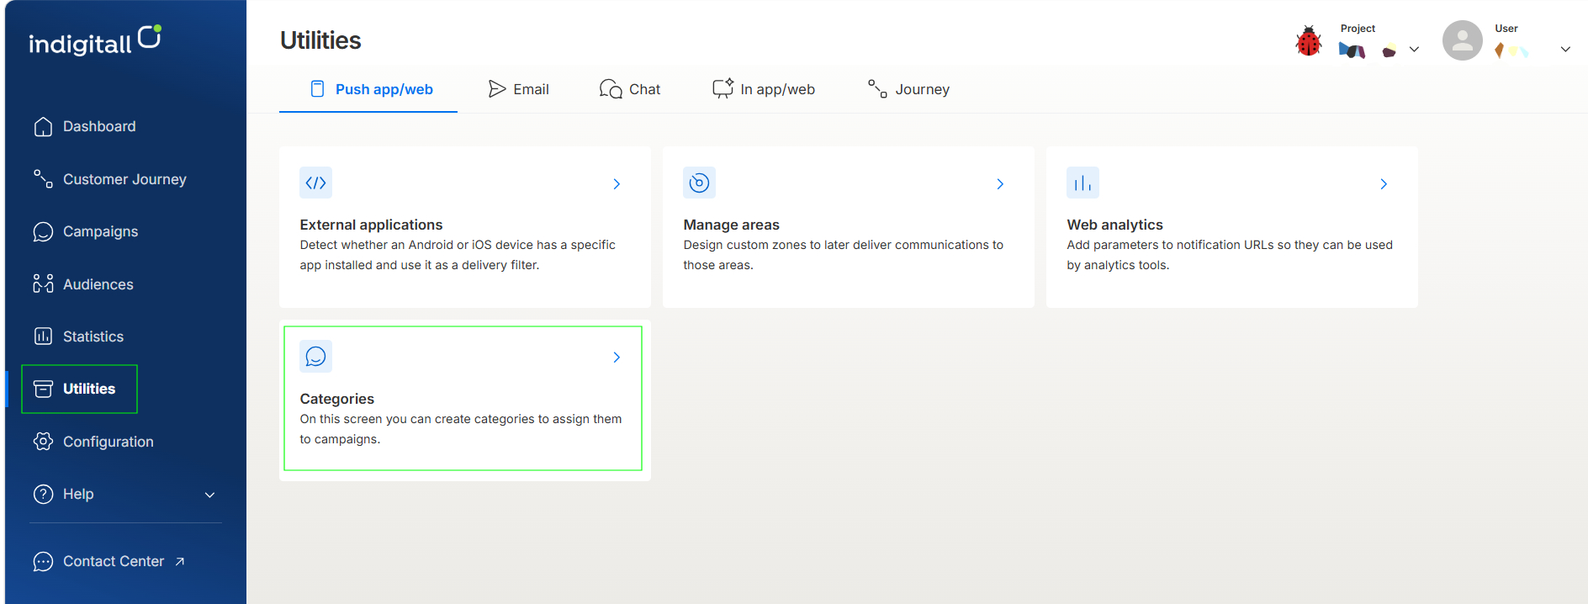Click the External applications card title
This screenshot has width=1588, height=604.
371,225
